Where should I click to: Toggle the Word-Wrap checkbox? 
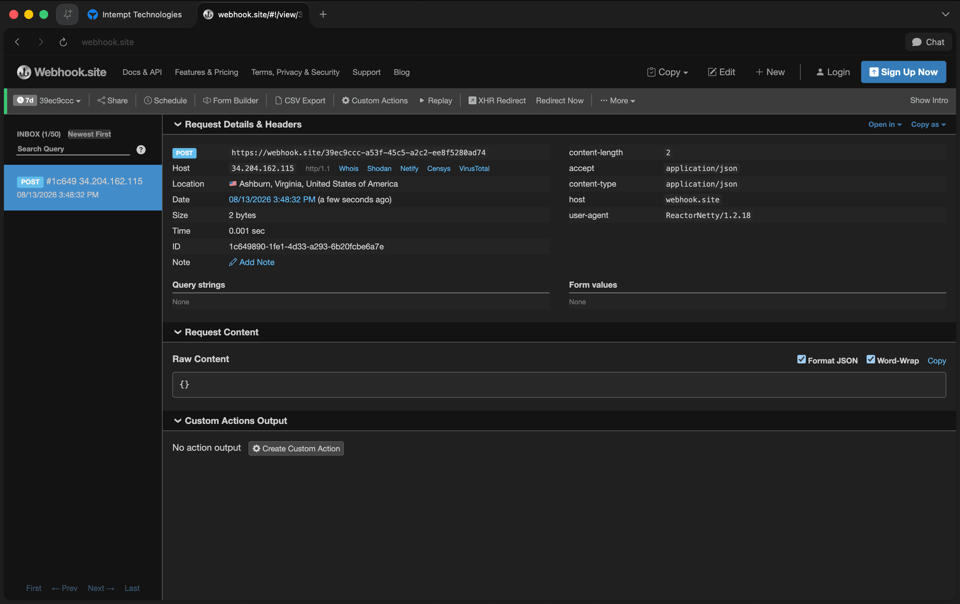[x=870, y=359]
